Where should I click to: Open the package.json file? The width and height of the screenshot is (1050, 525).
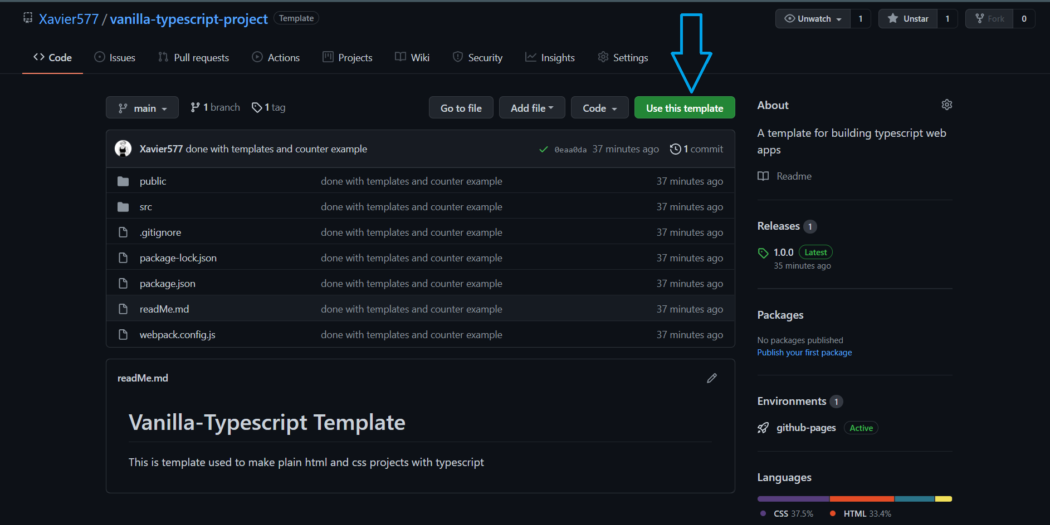(168, 284)
